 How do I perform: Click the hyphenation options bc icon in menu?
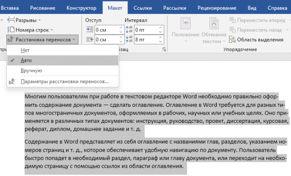(12, 81)
